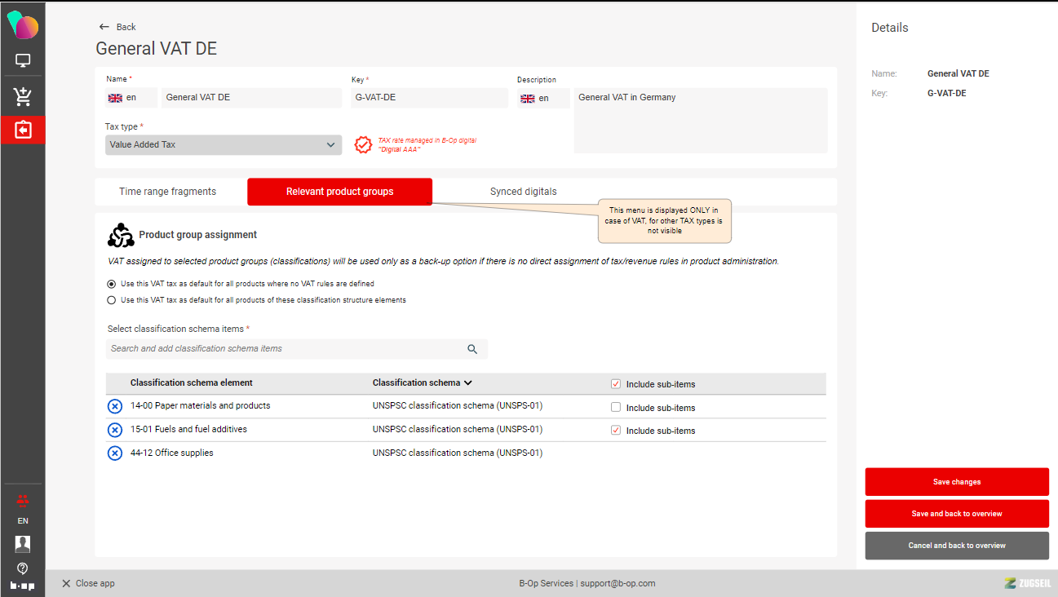Delete the 44-12 Office supplies entry
Viewport: 1058px width, 597px height.
point(115,453)
